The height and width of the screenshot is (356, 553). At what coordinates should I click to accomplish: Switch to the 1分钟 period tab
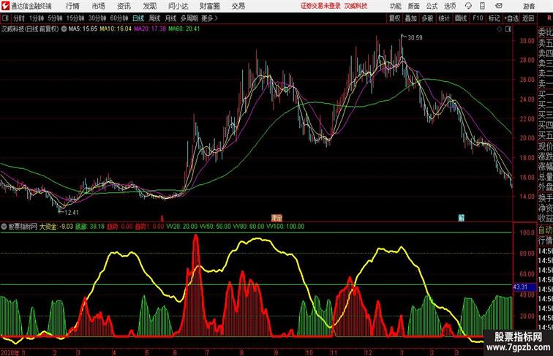(37, 18)
